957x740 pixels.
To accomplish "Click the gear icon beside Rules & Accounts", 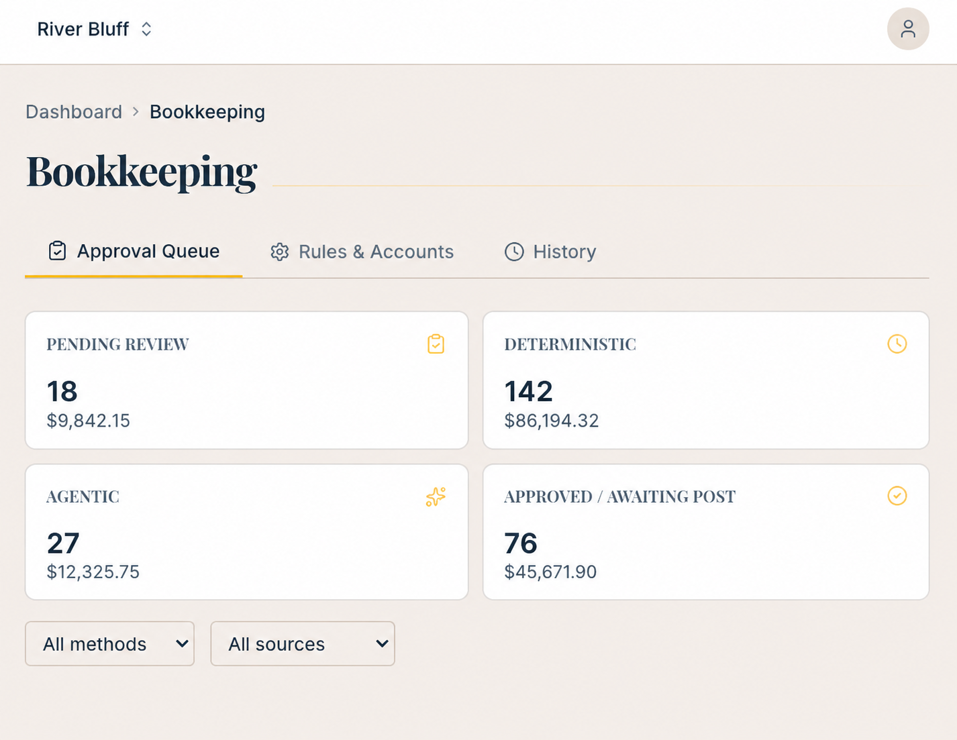I will pos(279,252).
